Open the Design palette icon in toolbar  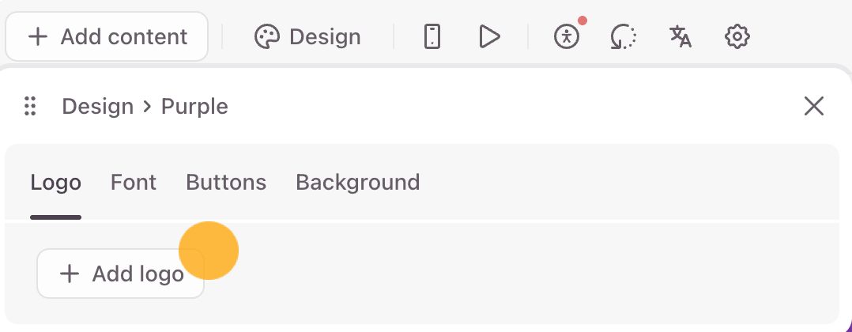pos(267,37)
